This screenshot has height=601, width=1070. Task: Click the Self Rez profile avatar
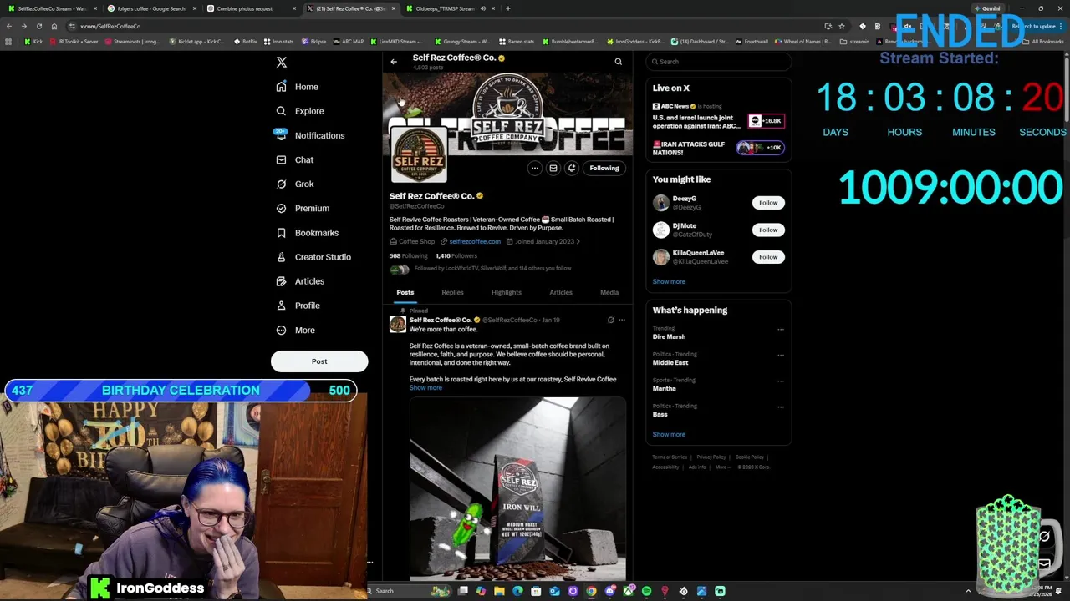click(x=419, y=154)
